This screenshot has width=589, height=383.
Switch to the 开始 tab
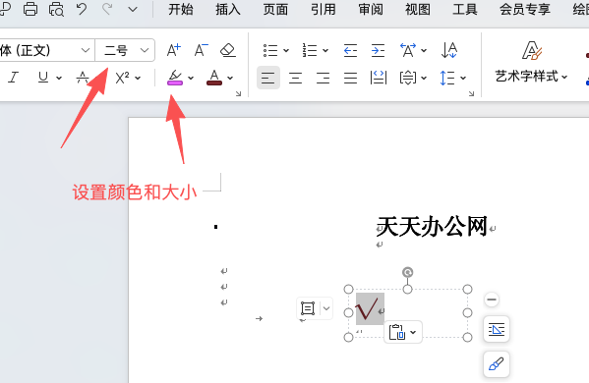click(x=181, y=10)
